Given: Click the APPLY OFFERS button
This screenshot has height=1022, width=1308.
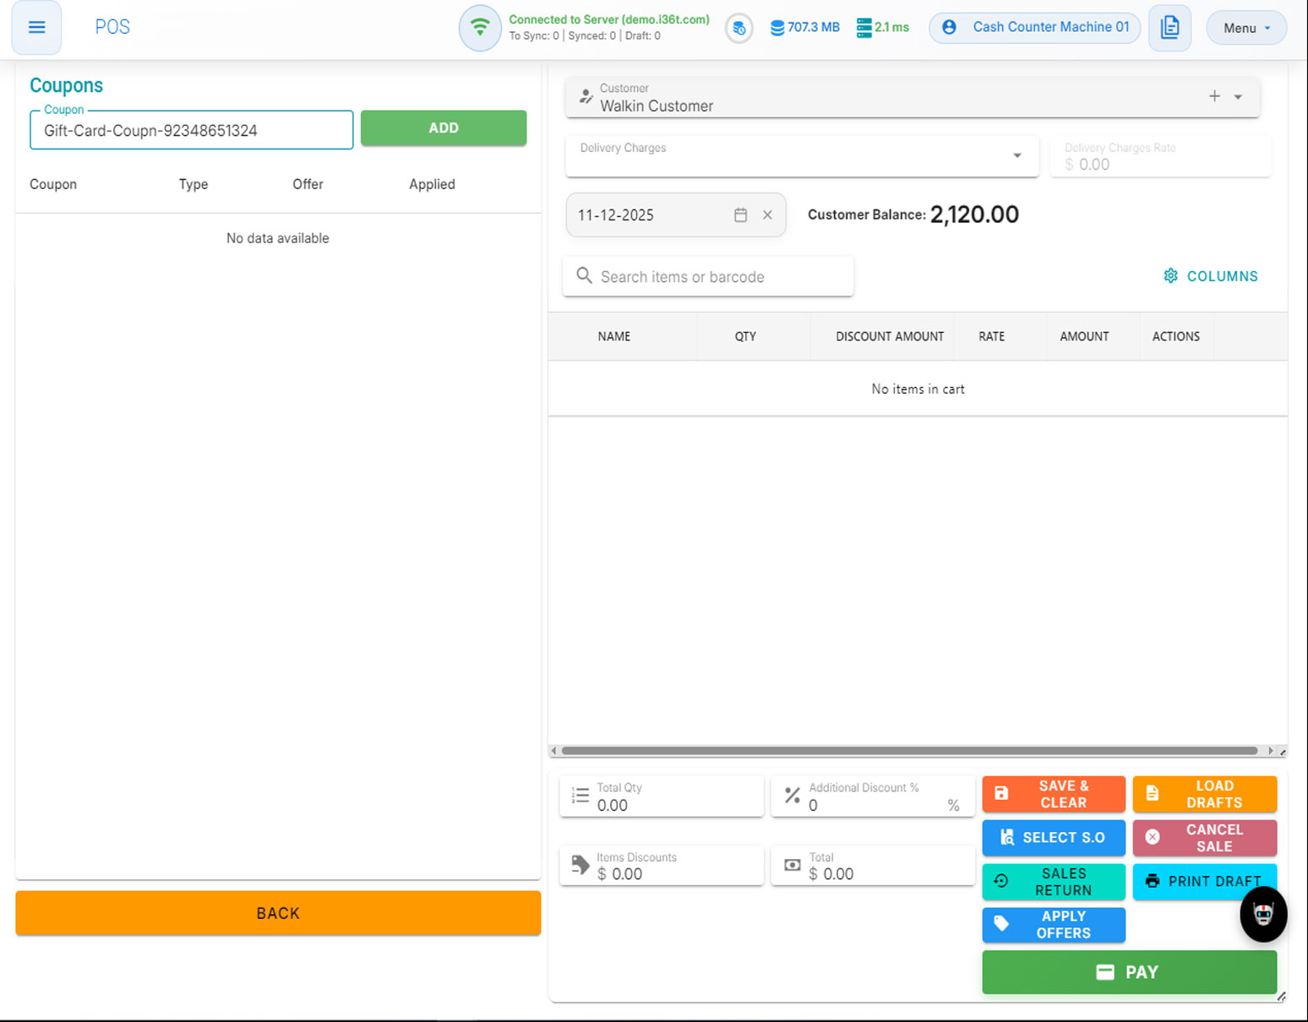Looking at the screenshot, I should click(1054, 925).
